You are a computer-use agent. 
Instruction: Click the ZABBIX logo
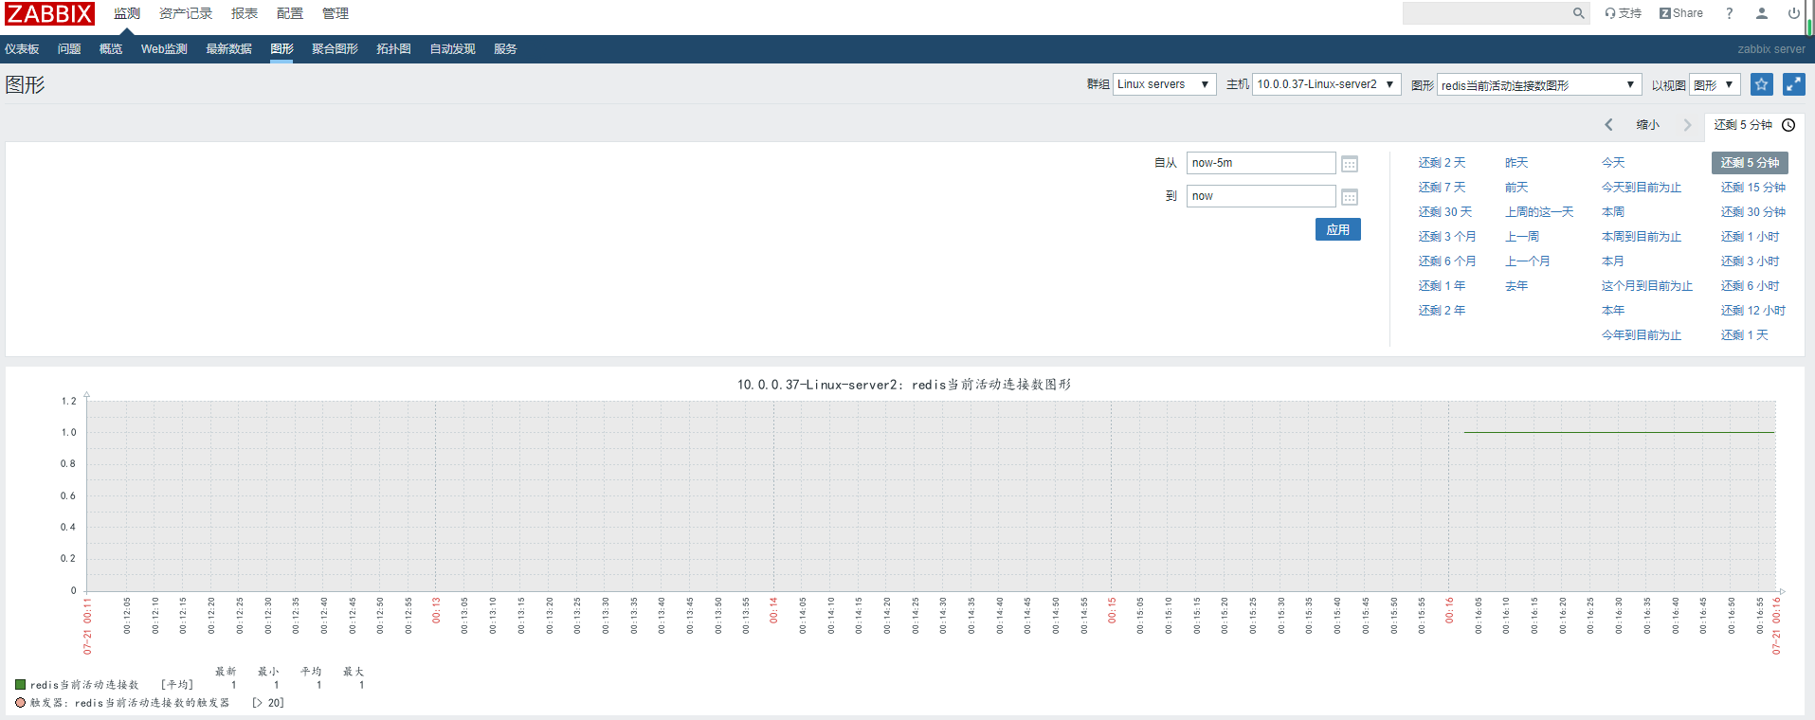coord(49,13)
